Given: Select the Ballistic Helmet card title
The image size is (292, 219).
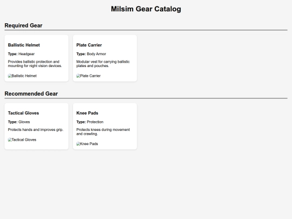Looking at the screenshot, I should pyautogui.click(x=24, y=45).
